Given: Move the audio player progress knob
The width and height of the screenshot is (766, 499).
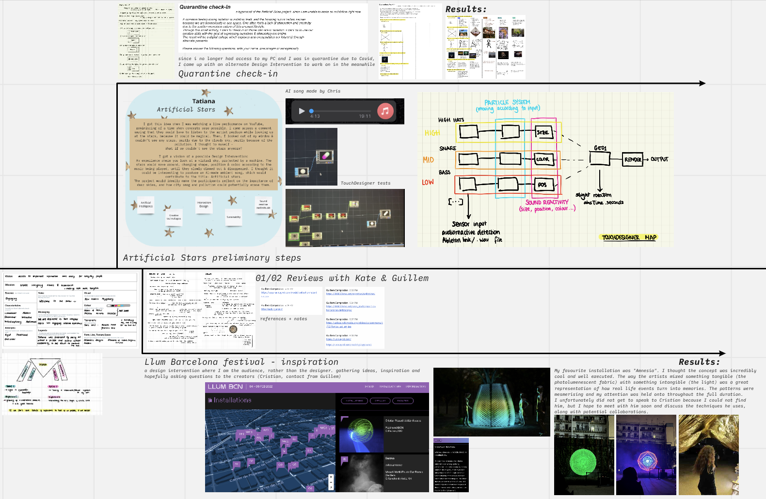Looking at the screenshot, I should (311, 111).
